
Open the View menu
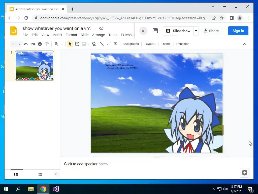pos(45,35)
